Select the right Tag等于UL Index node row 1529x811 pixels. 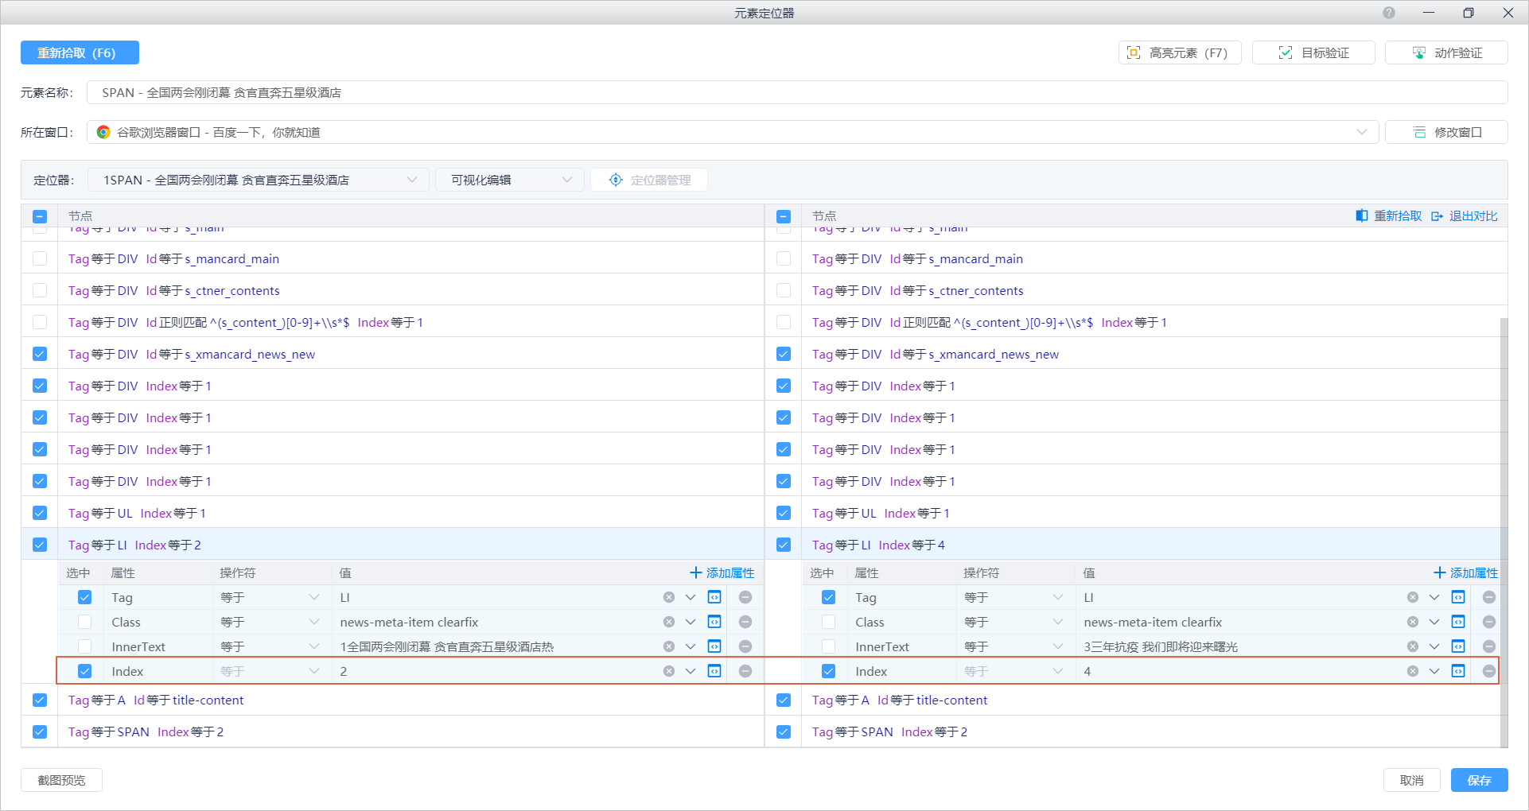[881, 513]
